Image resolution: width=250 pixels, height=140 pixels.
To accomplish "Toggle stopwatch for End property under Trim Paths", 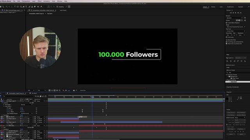I will [7, 110].
